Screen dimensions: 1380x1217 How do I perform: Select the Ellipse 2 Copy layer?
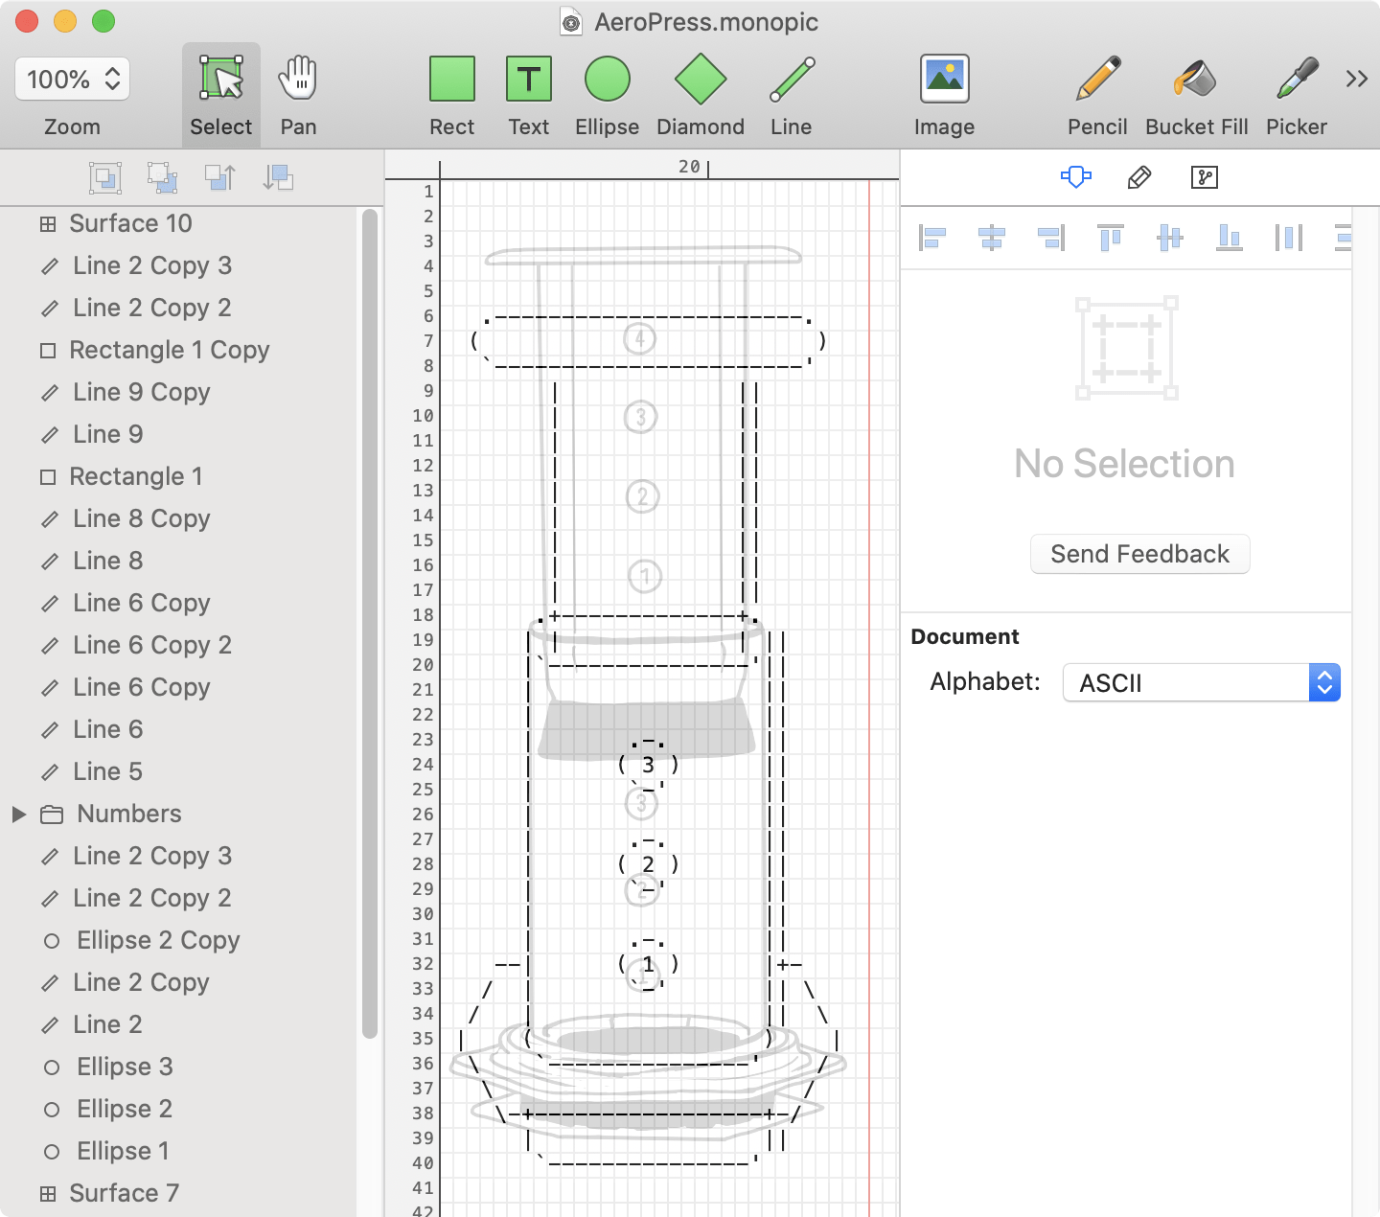coord(179,940)
